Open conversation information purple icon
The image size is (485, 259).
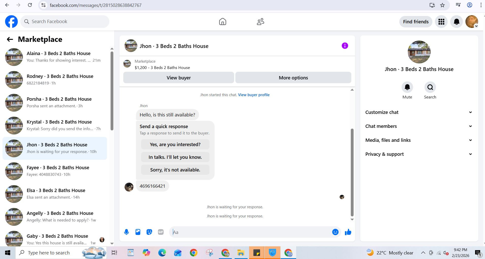345,46
